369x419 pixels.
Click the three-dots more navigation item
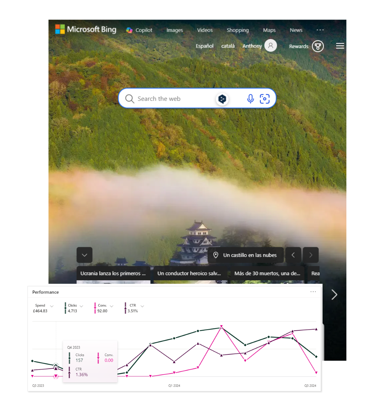click(320, 30)
